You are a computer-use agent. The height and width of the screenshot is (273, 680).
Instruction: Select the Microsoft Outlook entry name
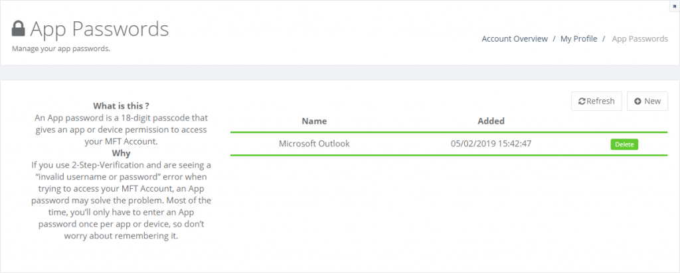pyautogui.click(x=314, y=144)
